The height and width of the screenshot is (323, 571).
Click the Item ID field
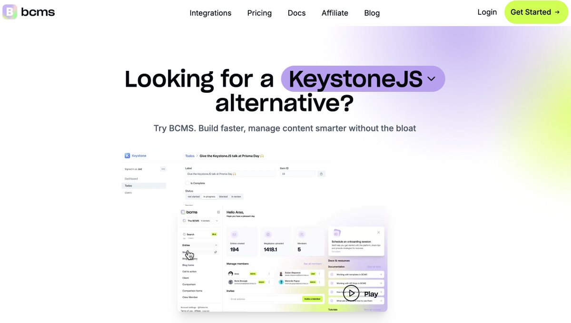pyautogui.click(x=297, y=174)
